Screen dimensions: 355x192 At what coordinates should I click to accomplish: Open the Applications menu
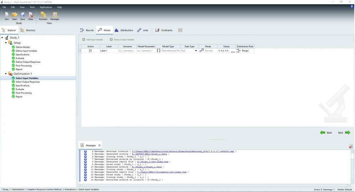[46, 7]
